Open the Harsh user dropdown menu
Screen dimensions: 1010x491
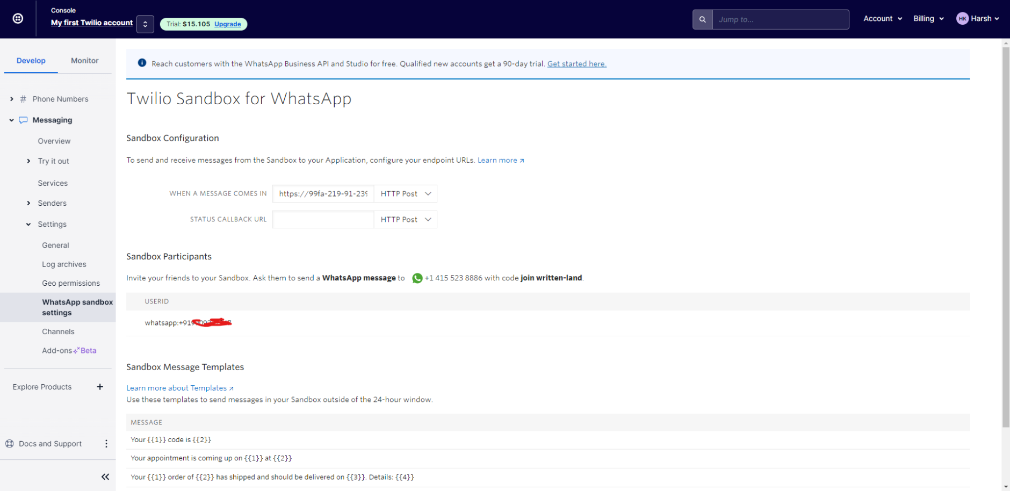(985, 19)
